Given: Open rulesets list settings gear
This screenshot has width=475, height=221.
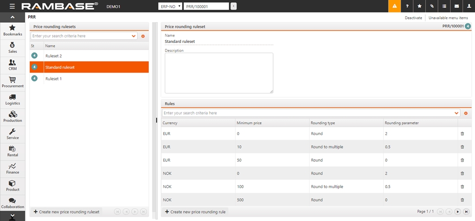Looking at the screenshot, I should [143, 36].
